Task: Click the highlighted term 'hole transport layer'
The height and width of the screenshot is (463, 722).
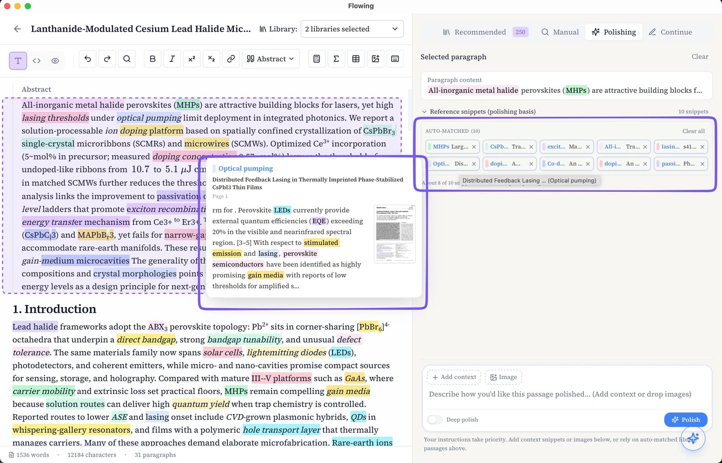Action: [282, 430]
